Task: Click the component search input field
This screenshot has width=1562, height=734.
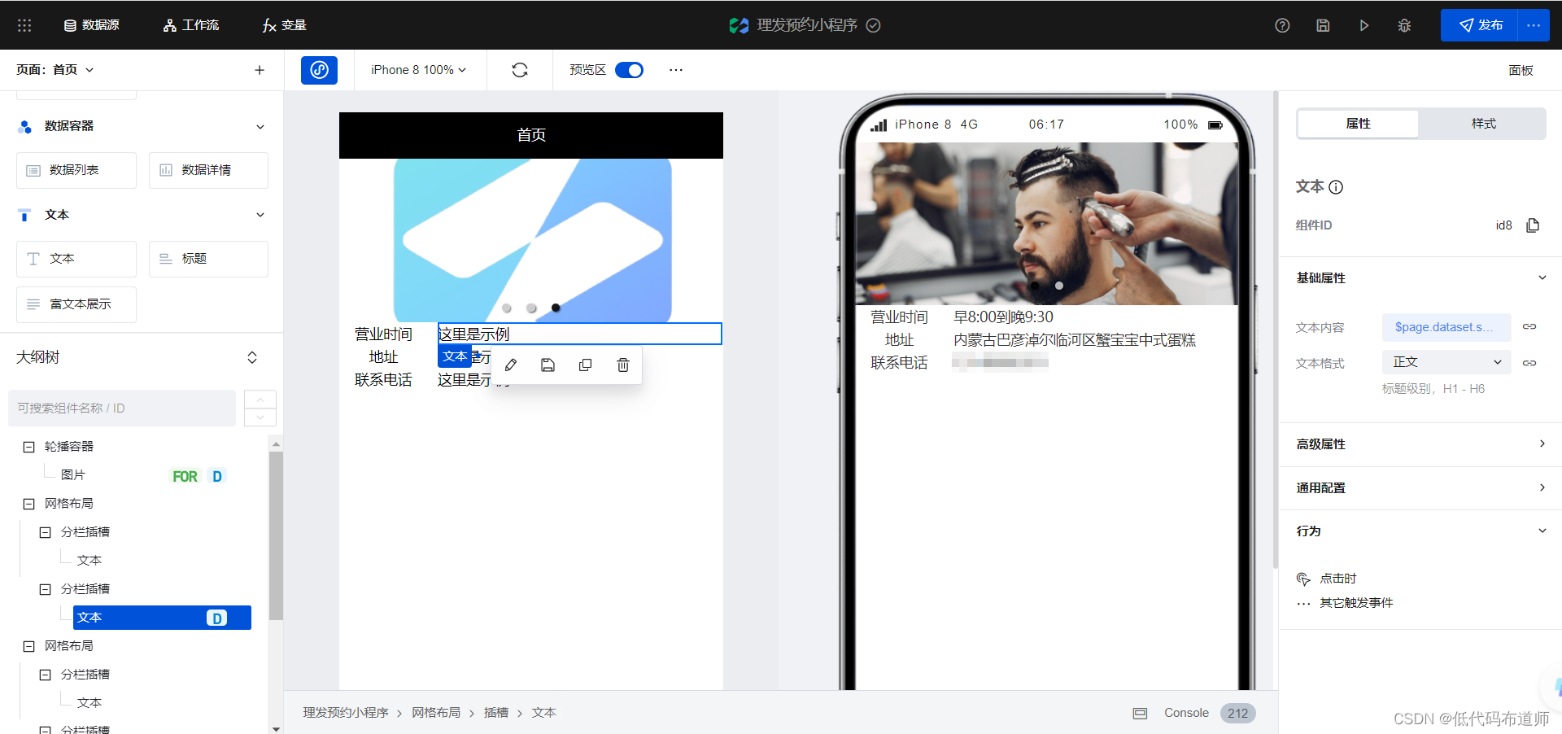Action: point(122,408)
